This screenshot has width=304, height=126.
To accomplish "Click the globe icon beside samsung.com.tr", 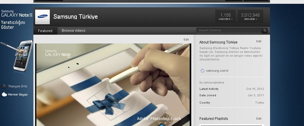I will [202, 71].
